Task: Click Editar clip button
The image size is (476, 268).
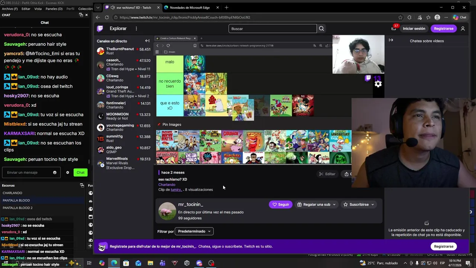Action: [327, 174]
